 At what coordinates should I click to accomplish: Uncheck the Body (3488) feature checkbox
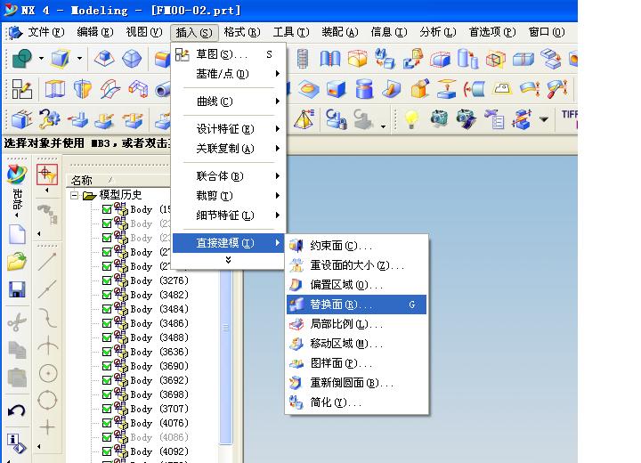coord(107,337)
